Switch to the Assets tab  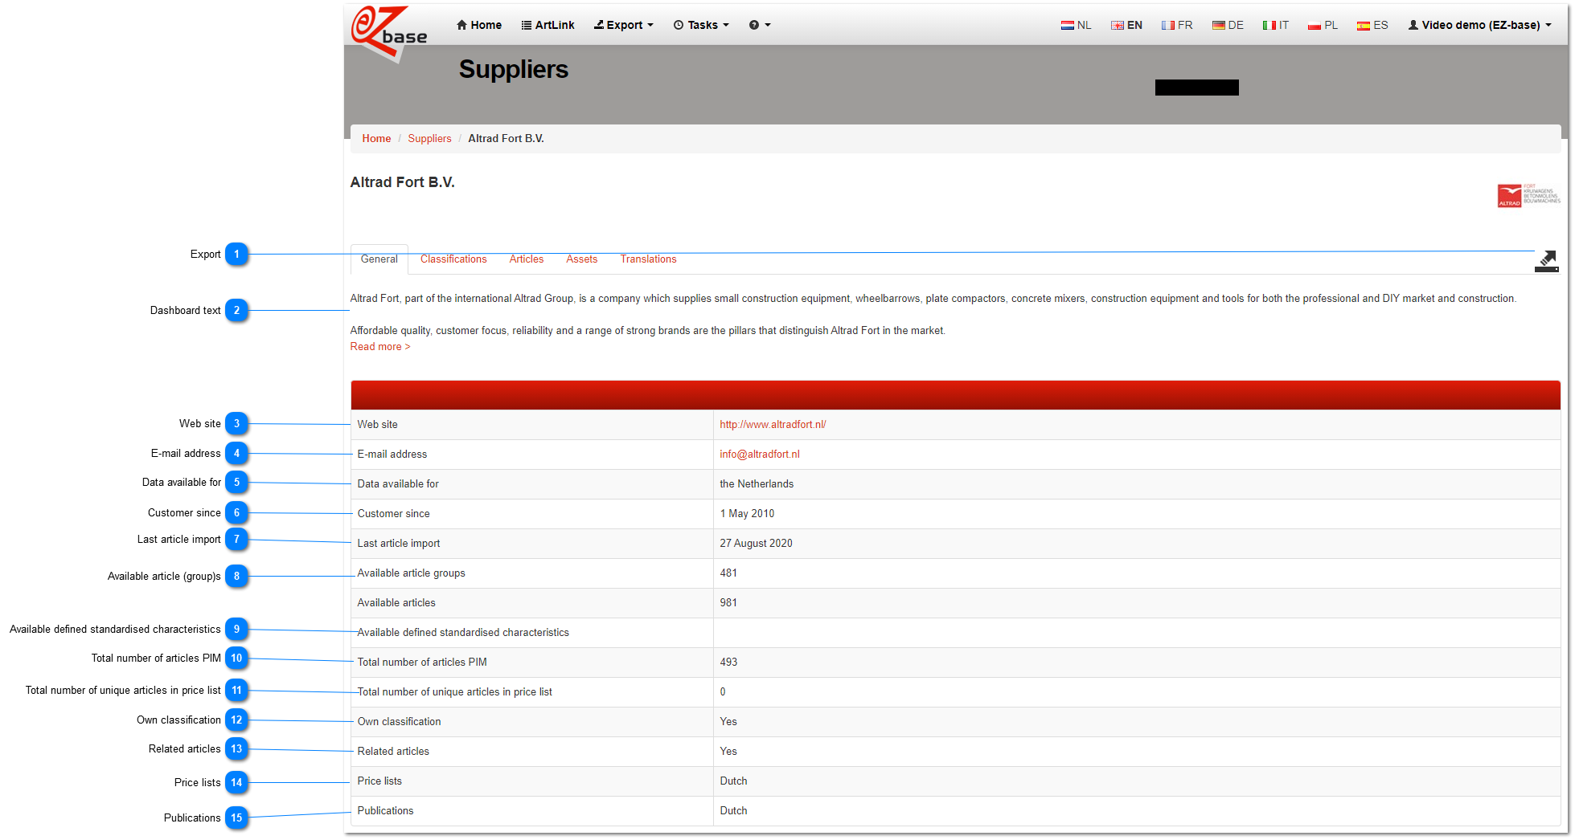(x=582, y=259)
